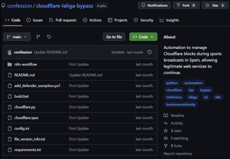Open commit history clock icon
The height and width of the screenshot is (159, 230).
[149, 52]
